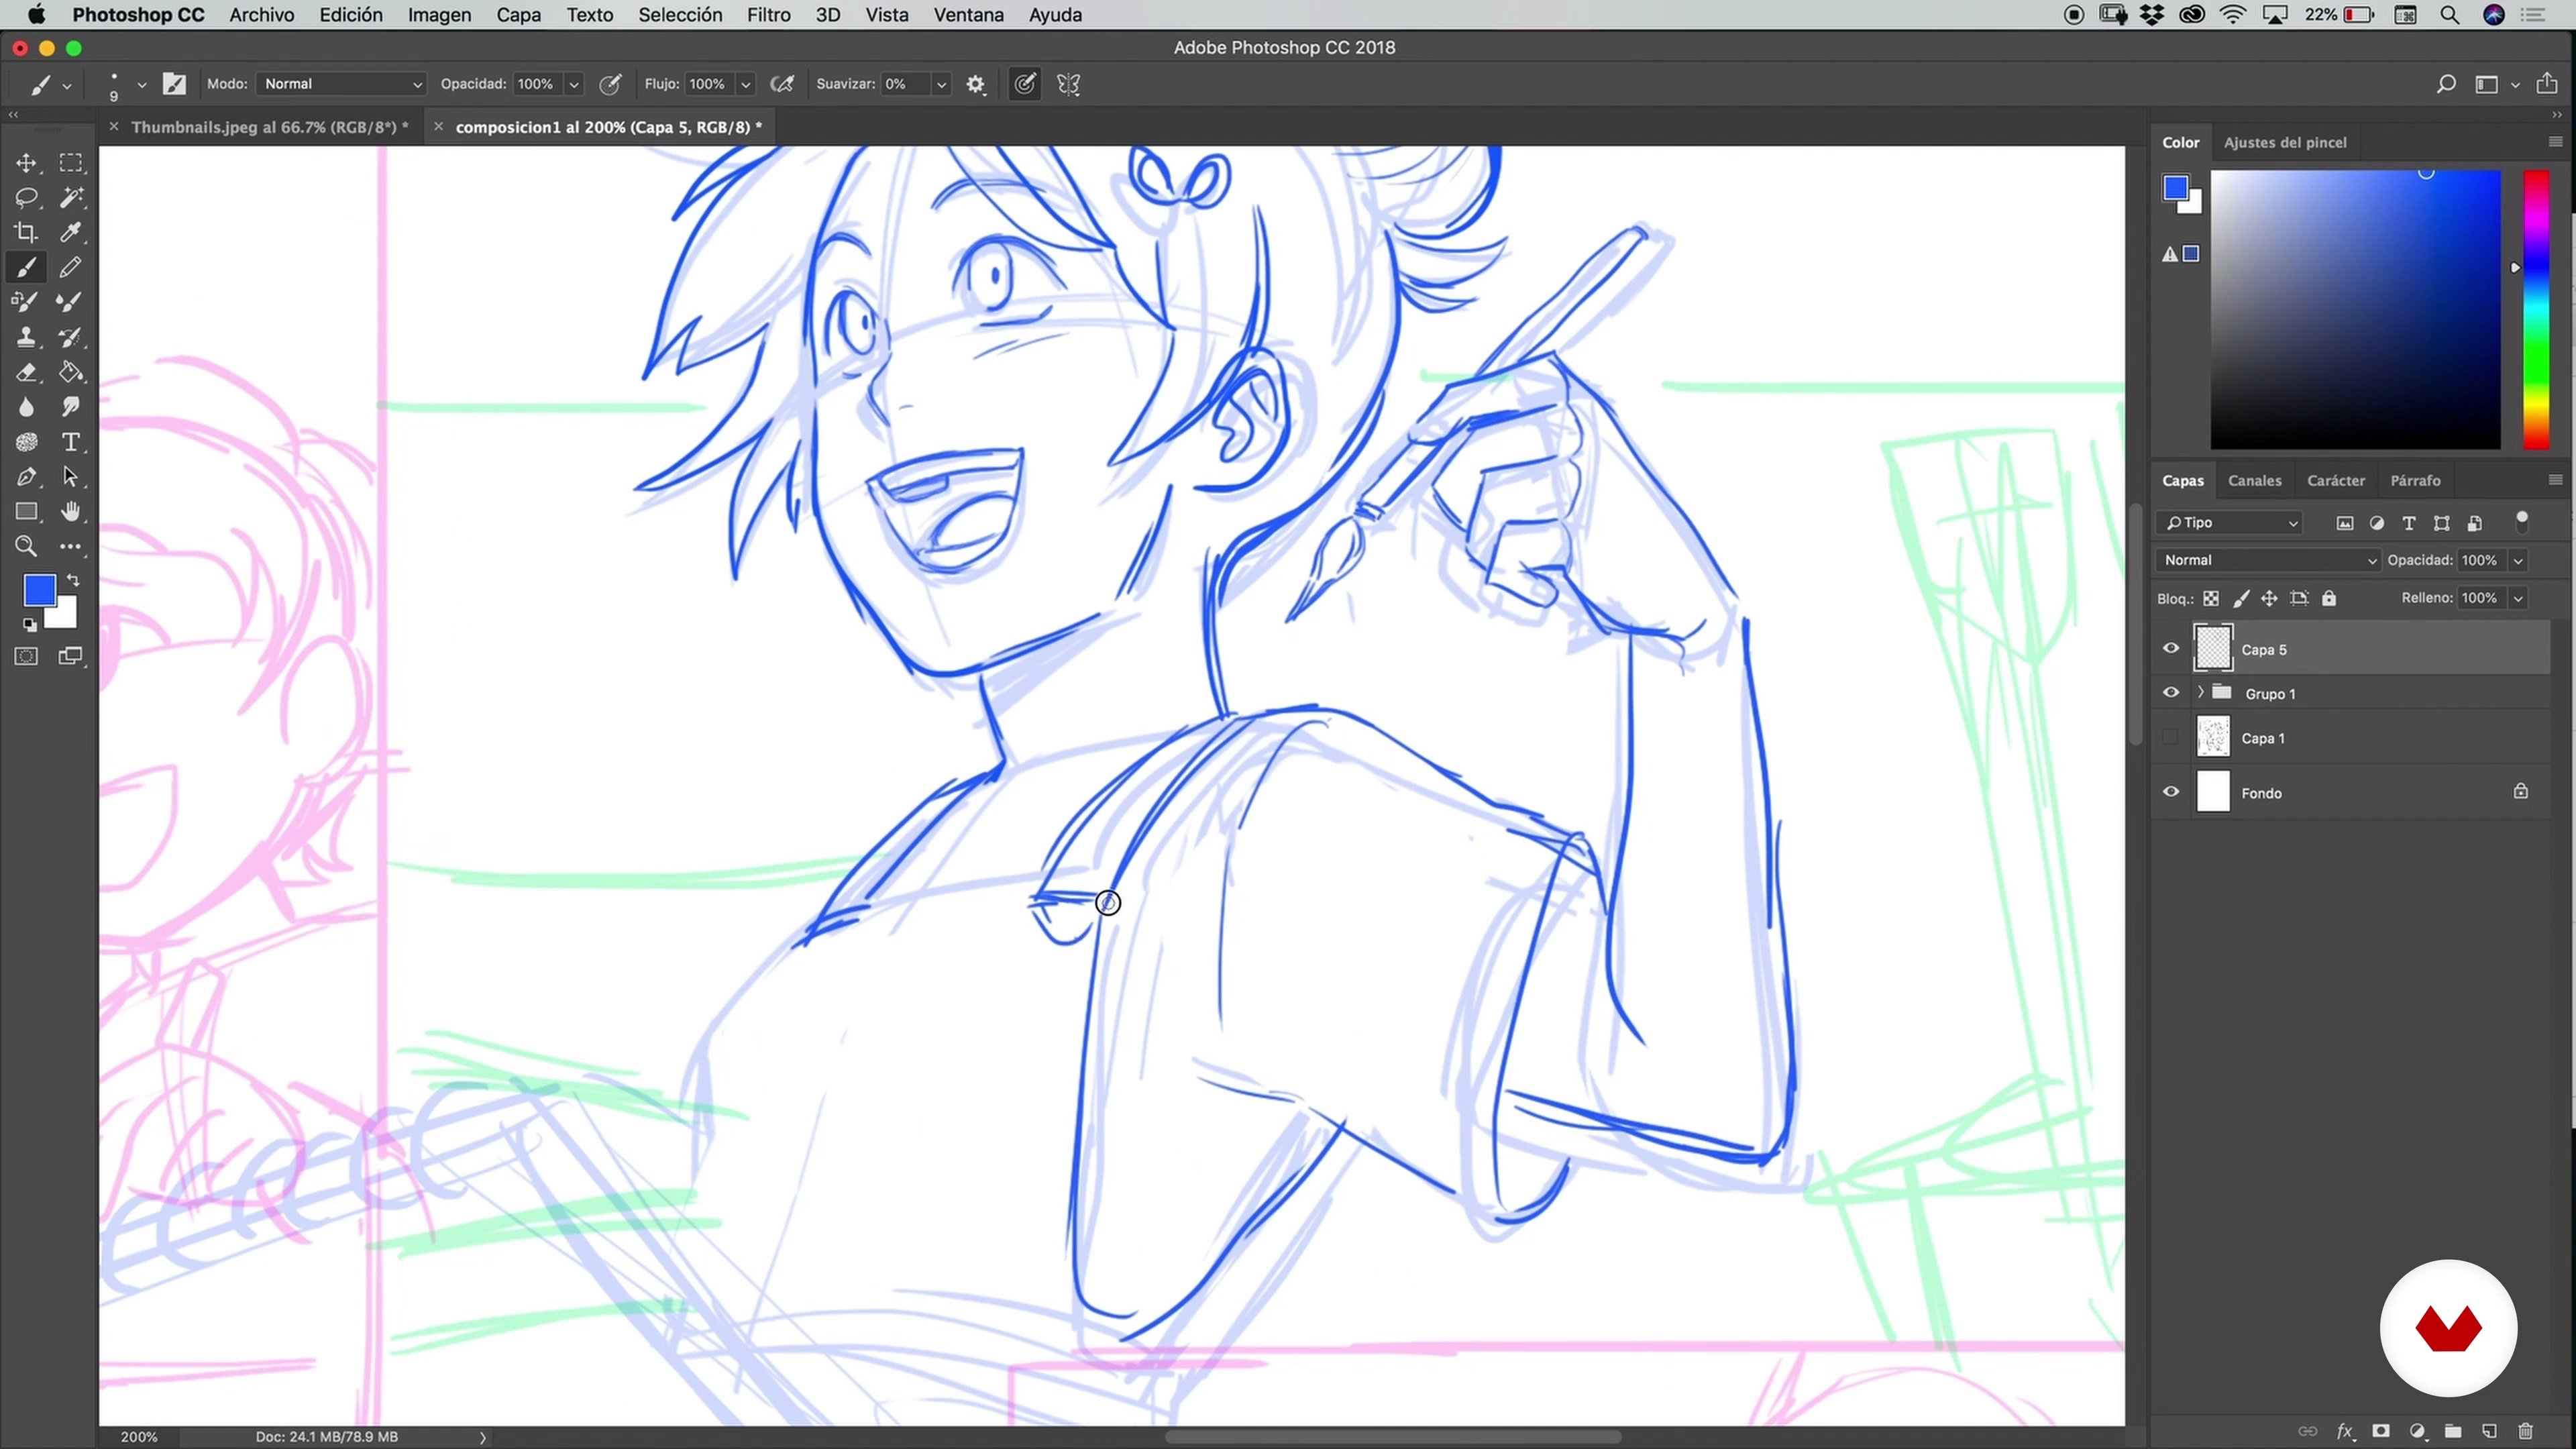Select the Zoom tool

click(x=26, y=547)
